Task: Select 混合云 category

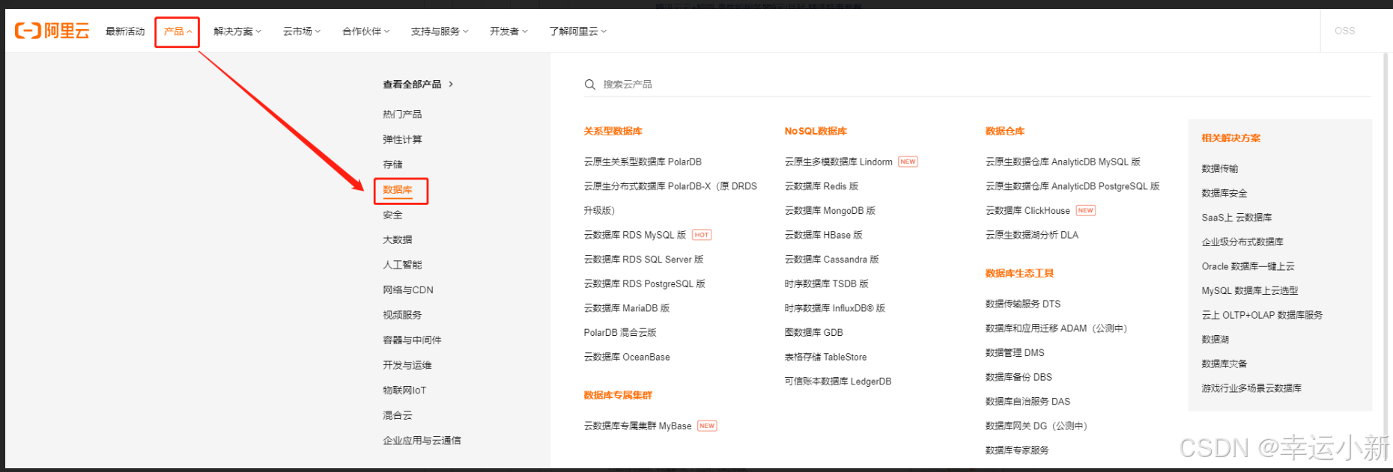Action: tap(398, 416)
